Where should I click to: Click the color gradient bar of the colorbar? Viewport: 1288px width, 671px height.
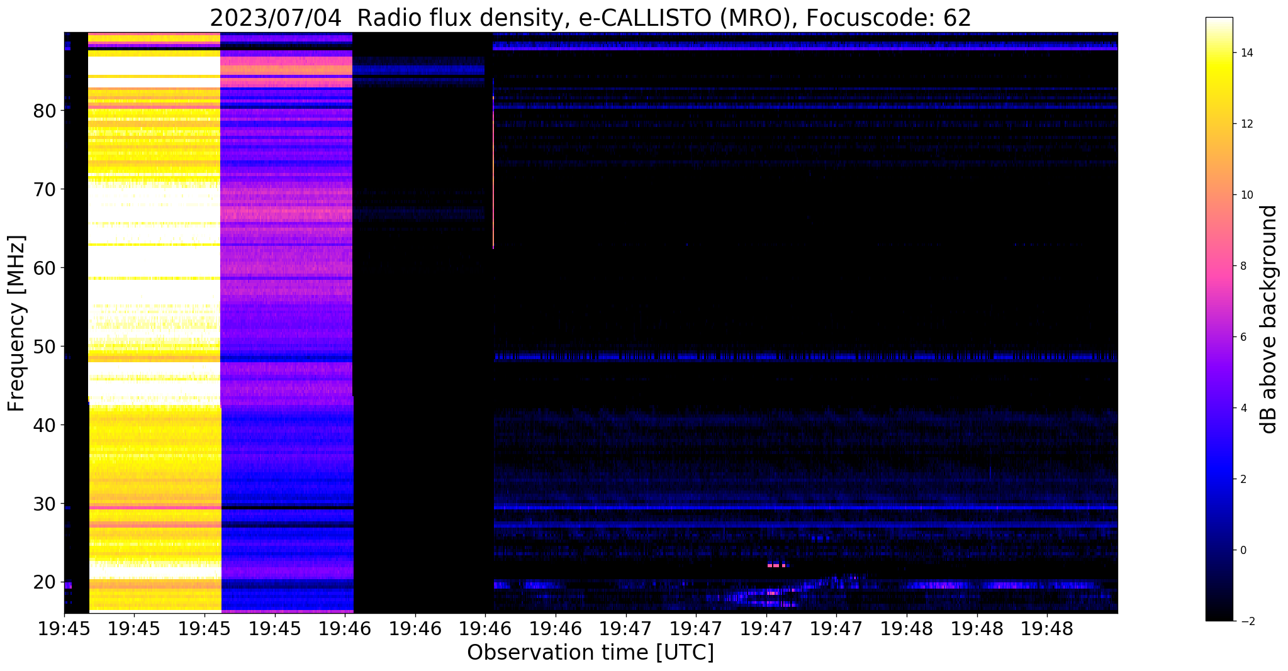pos(1219,319)
